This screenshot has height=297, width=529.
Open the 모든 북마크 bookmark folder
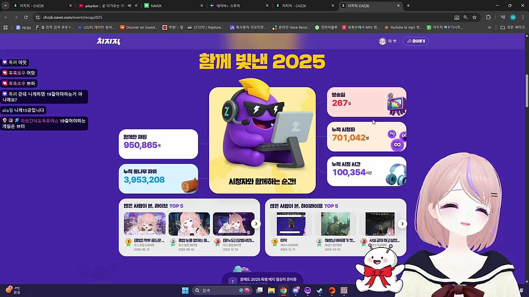(x=509, y=27)
